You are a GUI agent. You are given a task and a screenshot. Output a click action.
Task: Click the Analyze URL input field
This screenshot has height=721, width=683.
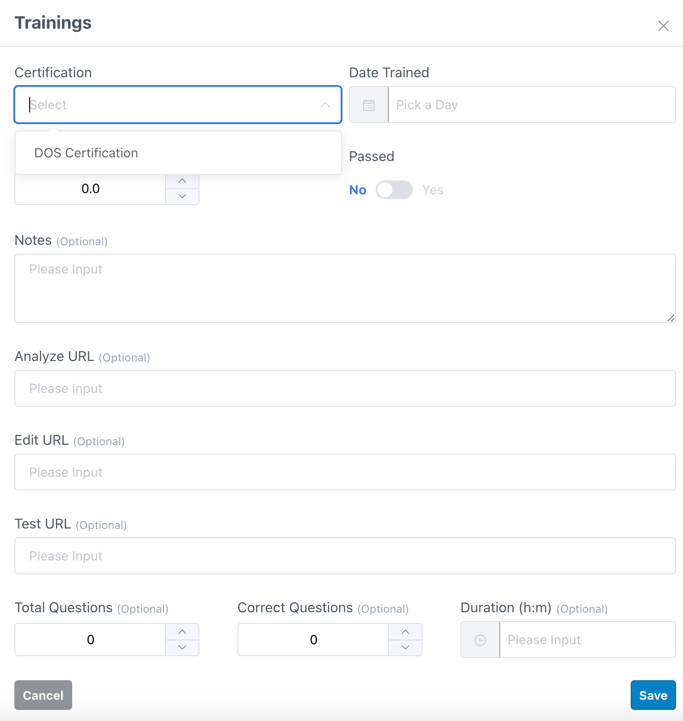(345, 388)
